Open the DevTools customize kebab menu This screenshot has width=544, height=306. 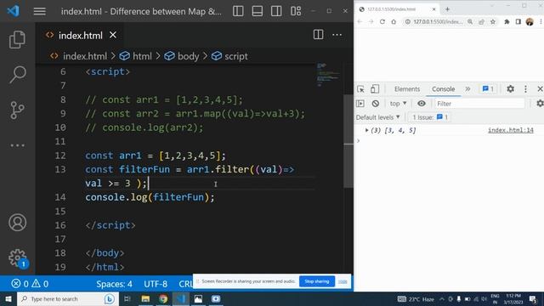(525, 89)
